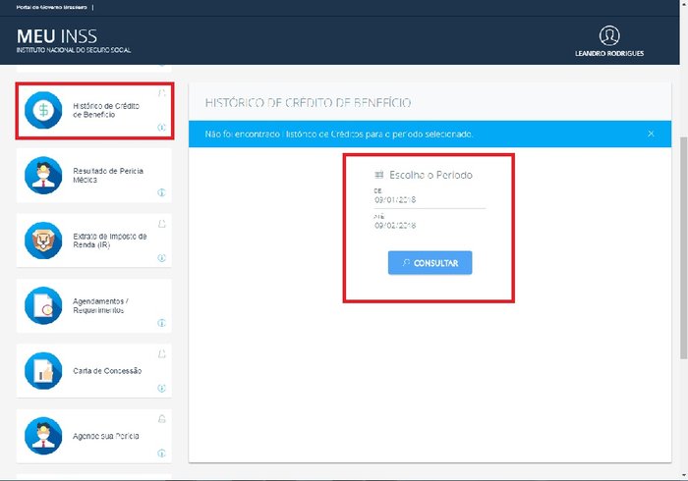Click the 'até' end date field
Viewport: 688px width, 481px height.
tap(430, 225)
